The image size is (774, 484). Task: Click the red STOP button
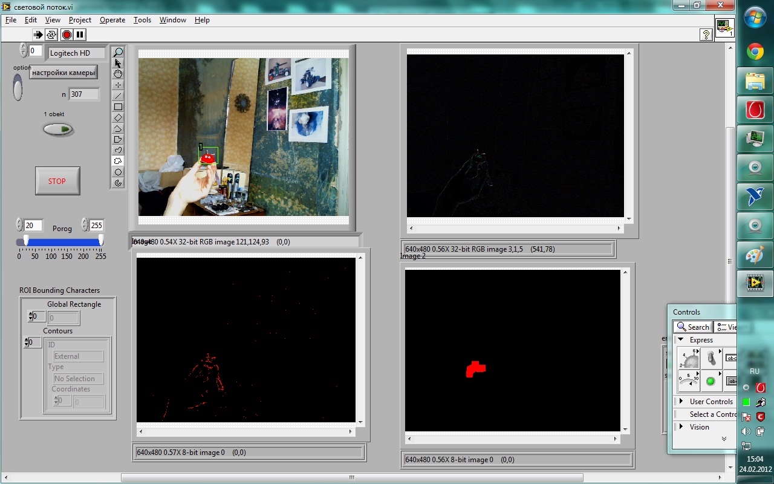coord(57,181)
